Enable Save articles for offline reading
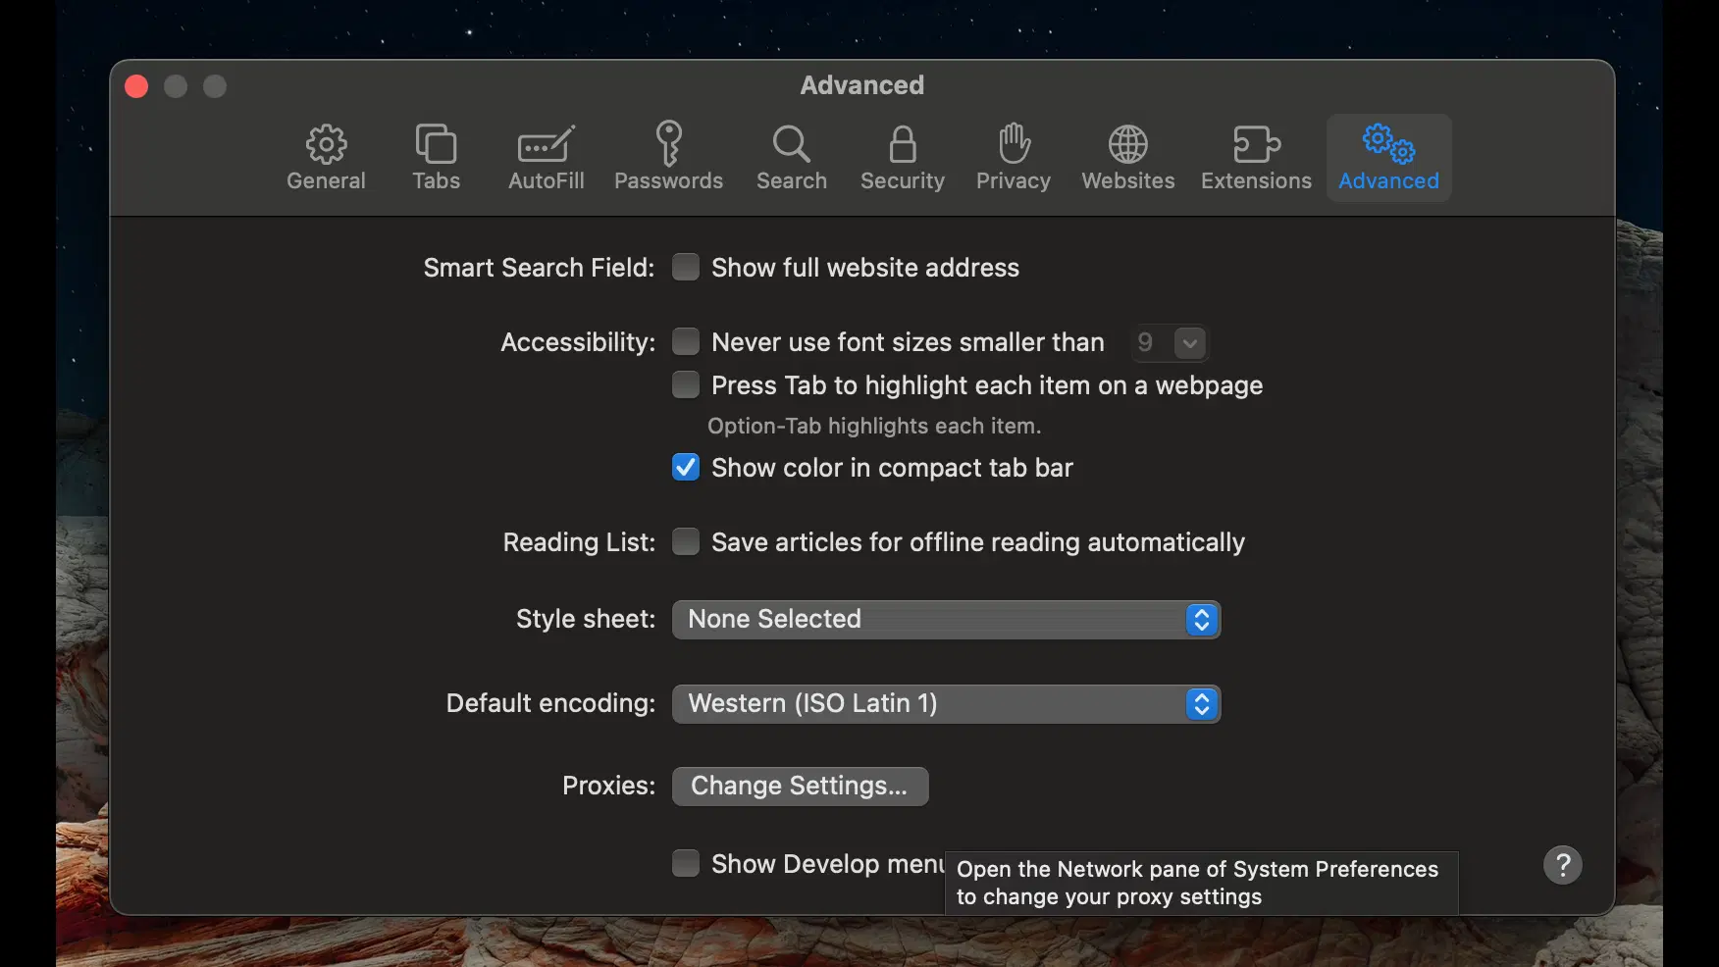 point(686,542)
